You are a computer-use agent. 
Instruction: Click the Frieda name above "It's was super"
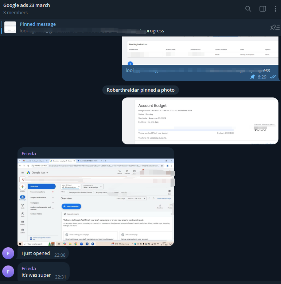(x=29, y=268)
